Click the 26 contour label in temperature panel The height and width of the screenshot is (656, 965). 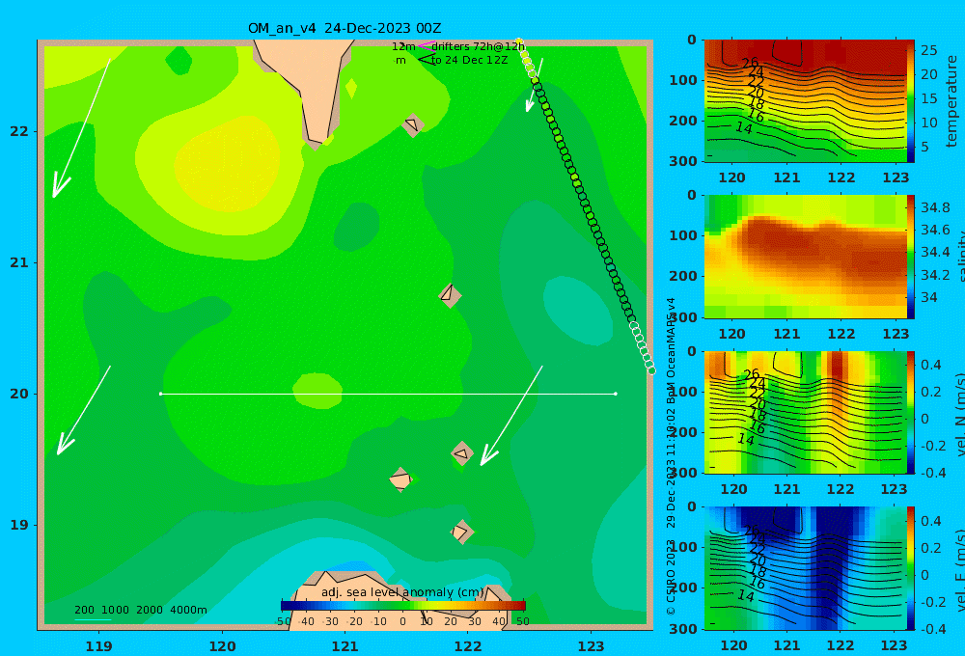tap(750, 63)
